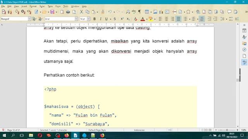Toggle formatting marks pilcrow
This screenshot has height=139, width=248.
139,12
